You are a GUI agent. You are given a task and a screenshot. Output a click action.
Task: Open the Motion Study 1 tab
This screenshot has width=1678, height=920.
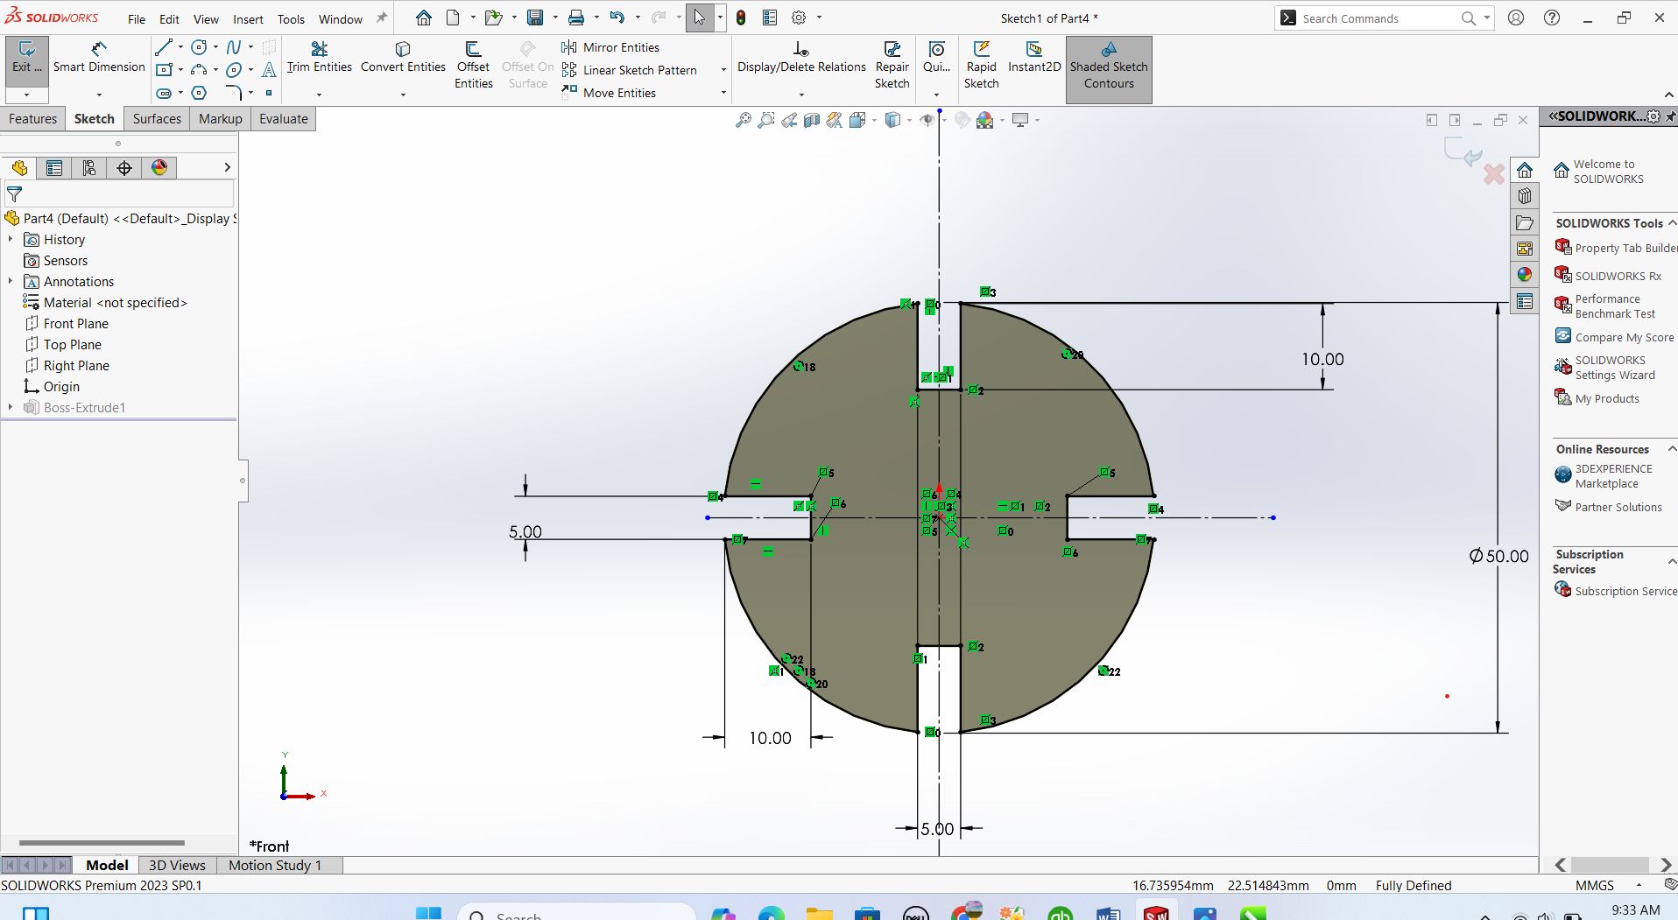275,865
